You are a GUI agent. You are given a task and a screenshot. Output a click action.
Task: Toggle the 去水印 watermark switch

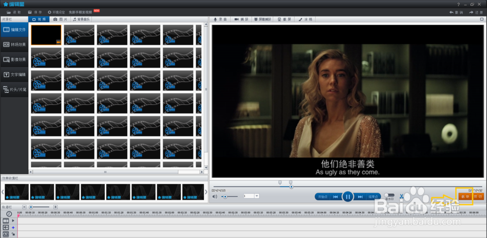(x=389, y=195)
